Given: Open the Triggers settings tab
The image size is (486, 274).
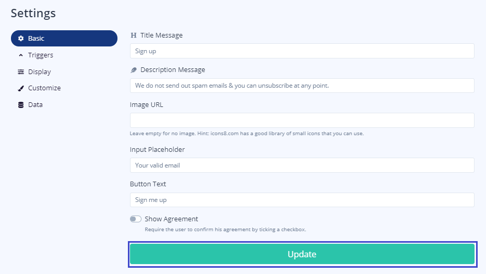Looking at the screenshot, I should coord(41,55).
